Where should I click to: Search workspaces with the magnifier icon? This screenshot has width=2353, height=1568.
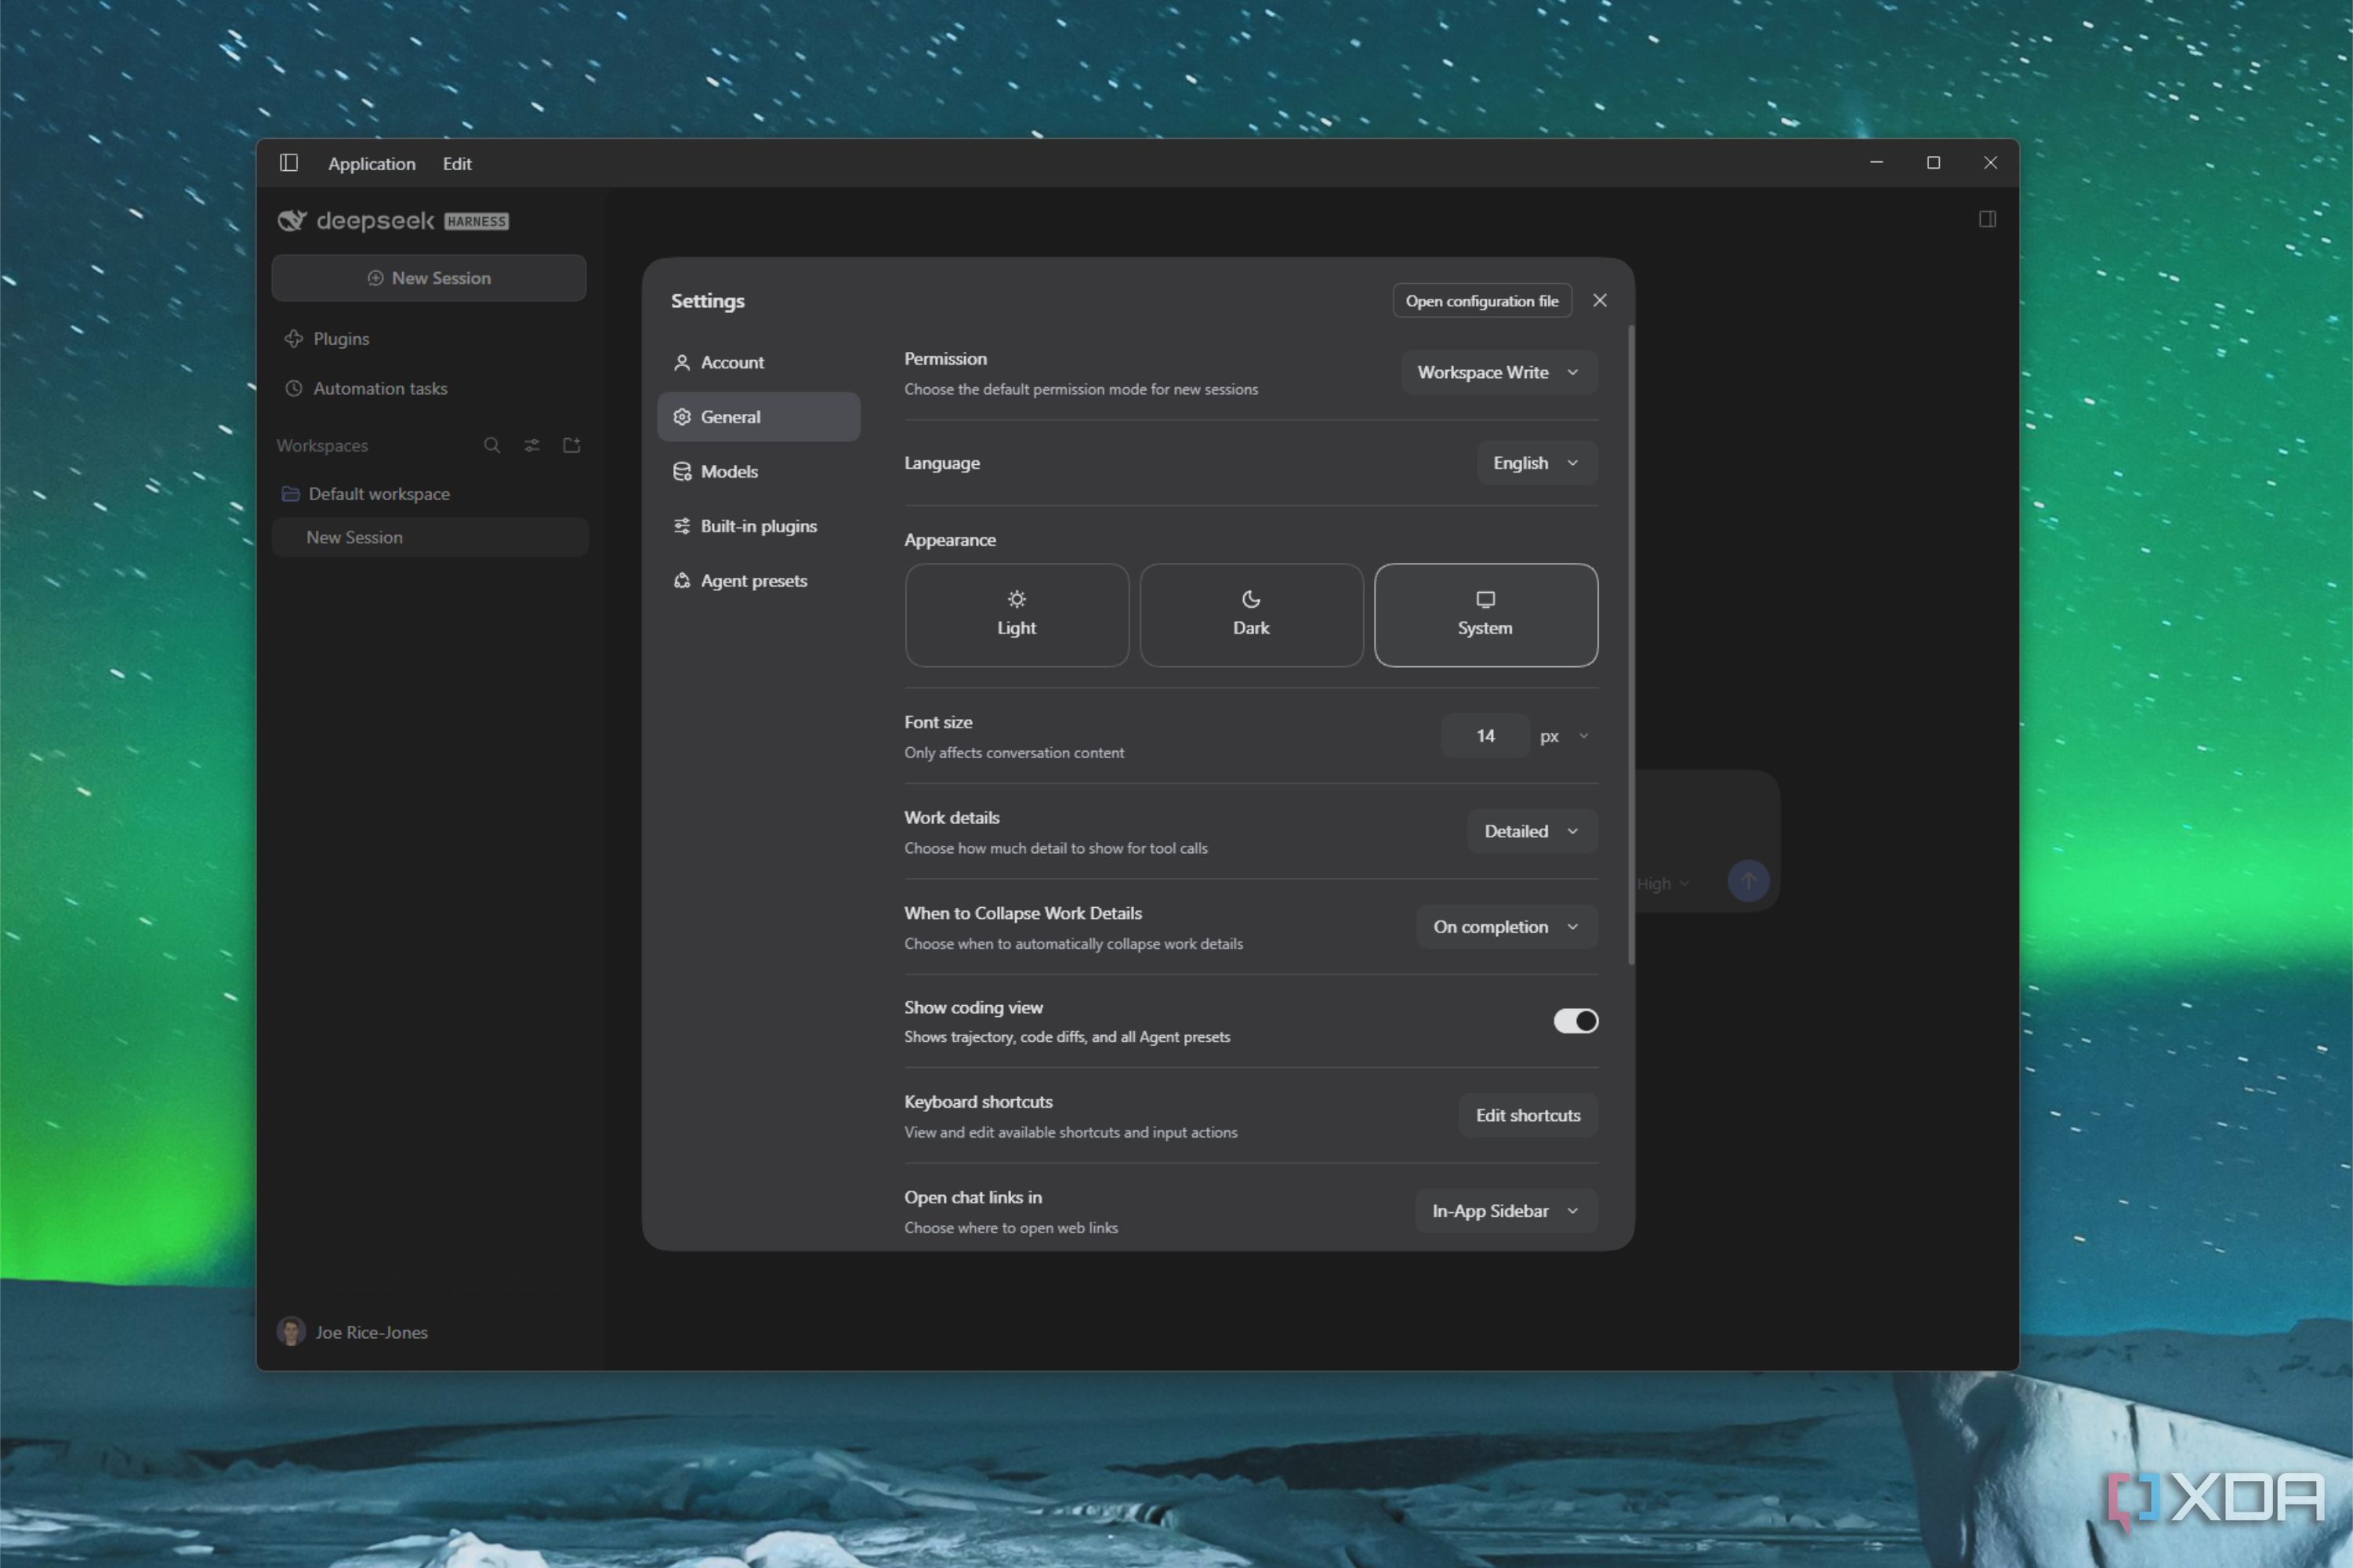pyautogui.click(x=491, y=445)
